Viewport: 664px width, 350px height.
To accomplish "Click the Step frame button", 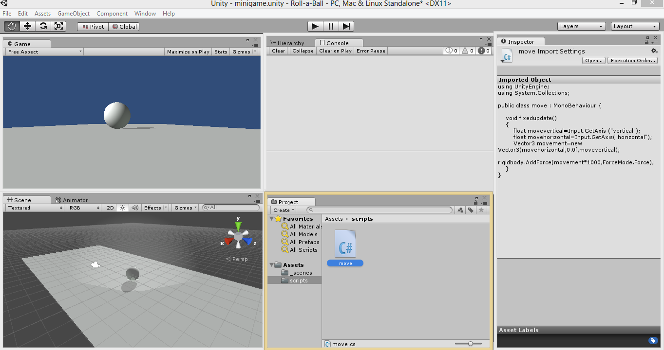I will click(346, 26).
